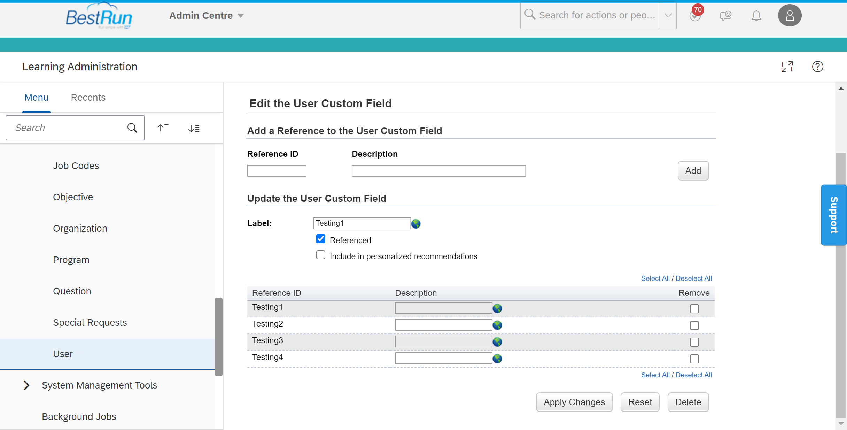Select the User menu item
Image resolution: width=847 pixels, height=430 pixels.
(107, 354)
